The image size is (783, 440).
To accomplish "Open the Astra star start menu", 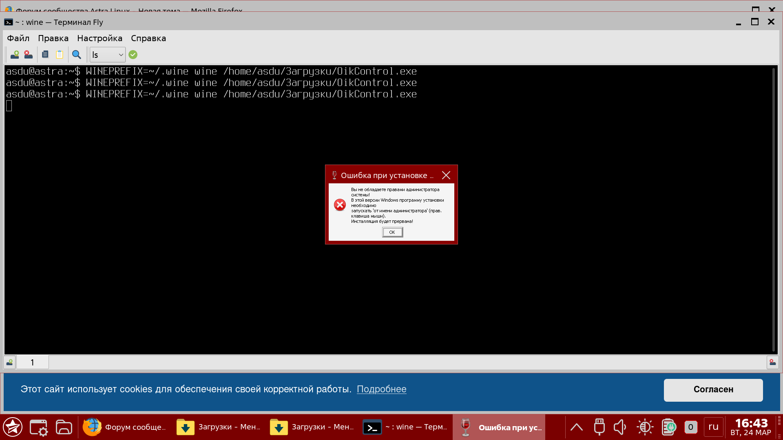I will [13, 427].
